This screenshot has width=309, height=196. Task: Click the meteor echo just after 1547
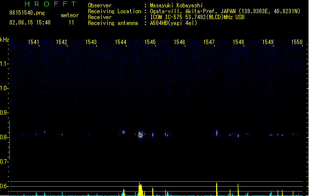click(x=217, y=133)
